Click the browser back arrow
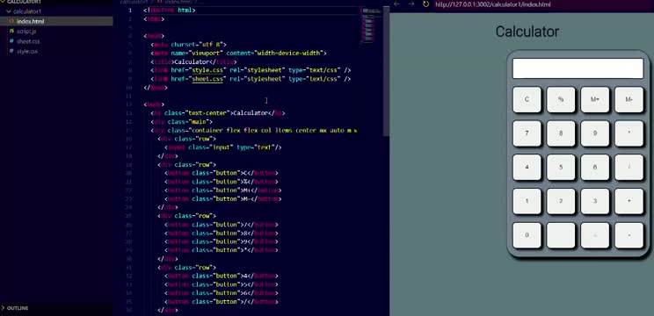Screen dimensions: 654x316 396,4
